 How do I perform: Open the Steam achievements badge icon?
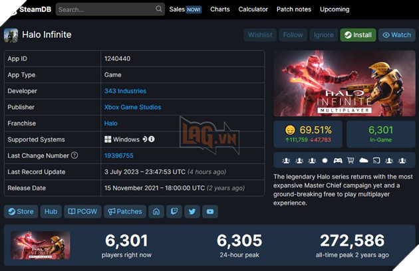325,161
